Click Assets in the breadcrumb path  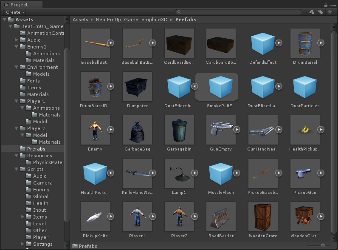(x=80, y=20)
